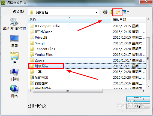
Task: Click the back arrow navigation icon
Action: (105, 12)
